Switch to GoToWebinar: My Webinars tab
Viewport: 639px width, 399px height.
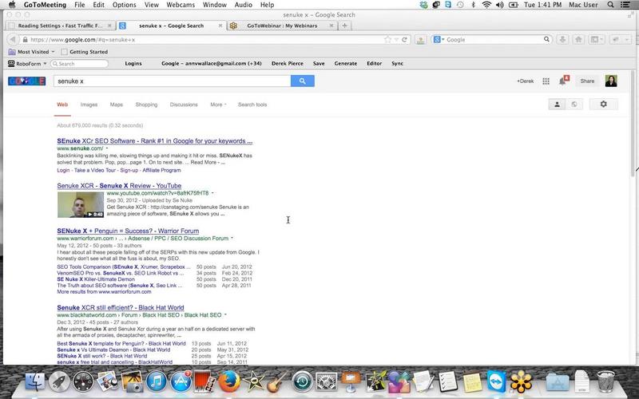click(x=282, y=26)
